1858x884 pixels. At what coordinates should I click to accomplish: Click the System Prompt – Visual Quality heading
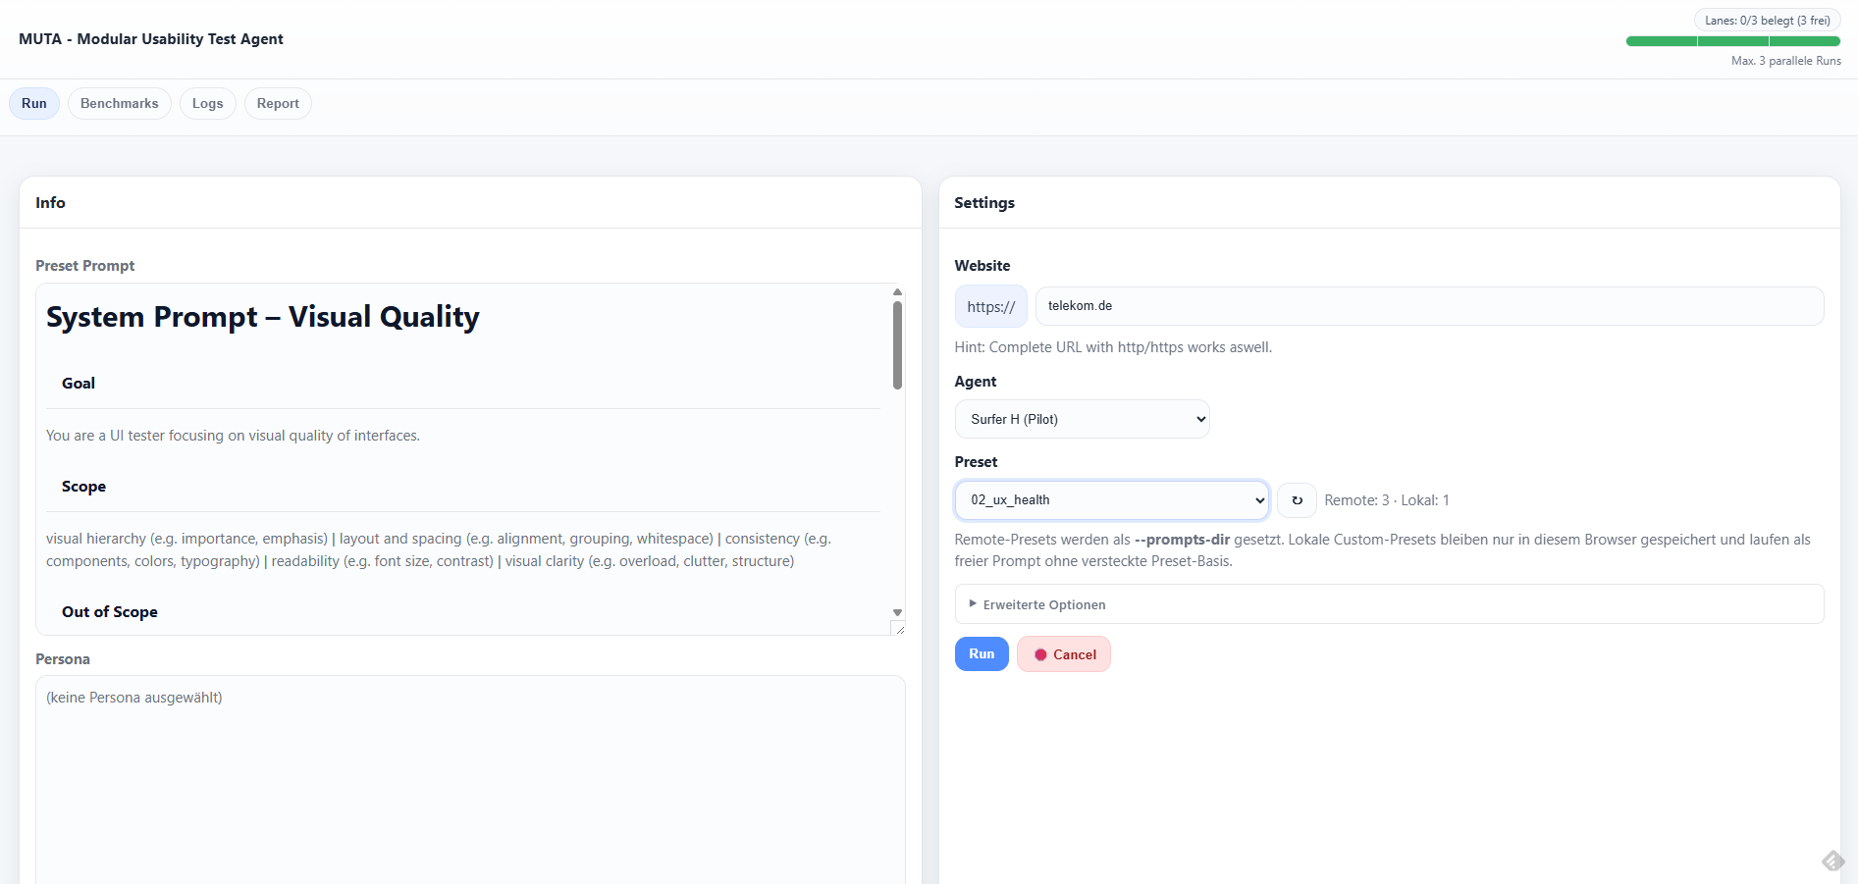263,317
